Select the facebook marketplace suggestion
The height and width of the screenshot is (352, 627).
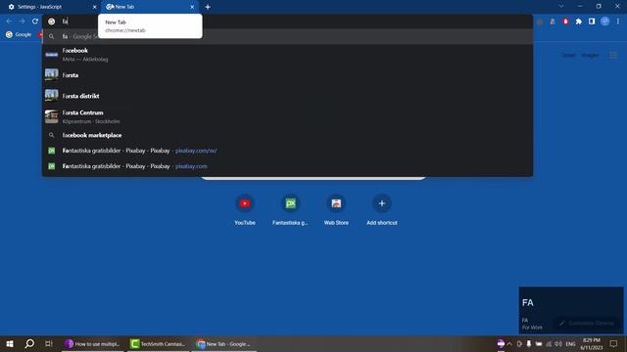(x=287, y=135)
